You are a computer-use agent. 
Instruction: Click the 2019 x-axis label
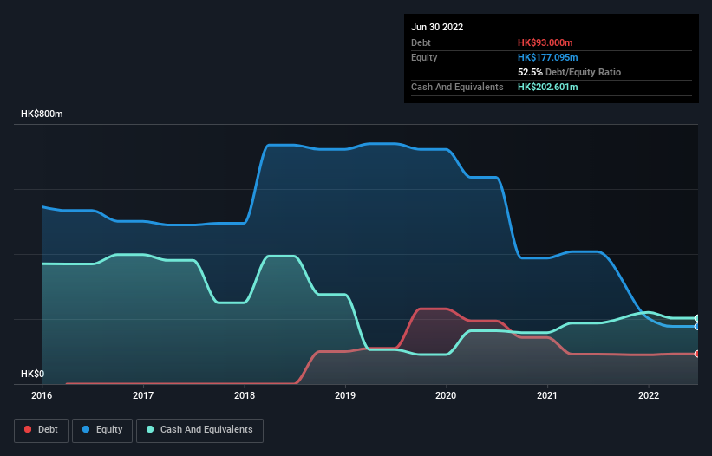(x=345, y=395)
